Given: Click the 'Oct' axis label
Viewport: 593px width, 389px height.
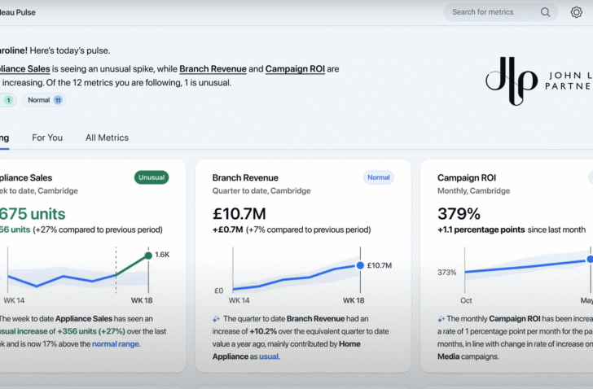Looking at the screenshot, I should 466,300.
